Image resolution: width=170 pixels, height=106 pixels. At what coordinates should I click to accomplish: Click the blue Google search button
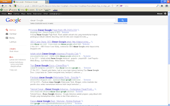(x=122, y=20)
